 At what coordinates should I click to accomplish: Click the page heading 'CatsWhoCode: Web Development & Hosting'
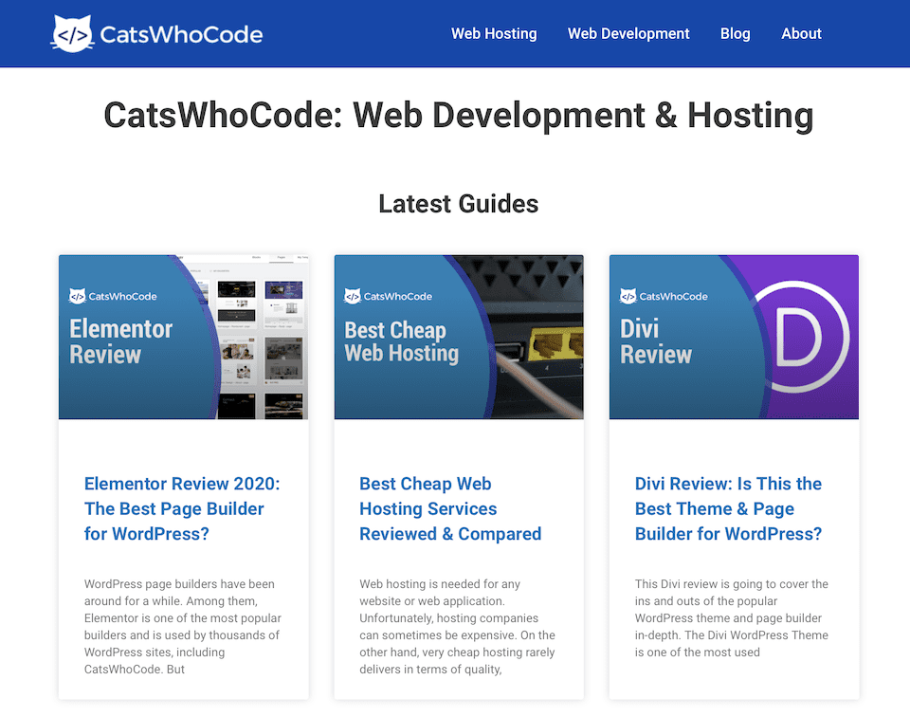point(458,115)
